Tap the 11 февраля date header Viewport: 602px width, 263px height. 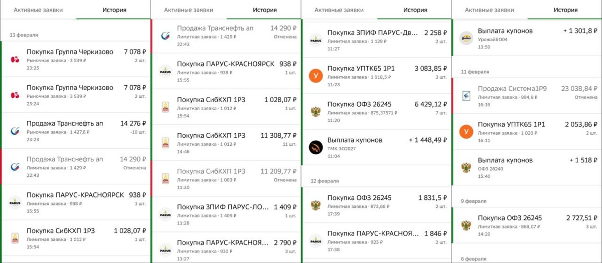click(x=475, y=72)
